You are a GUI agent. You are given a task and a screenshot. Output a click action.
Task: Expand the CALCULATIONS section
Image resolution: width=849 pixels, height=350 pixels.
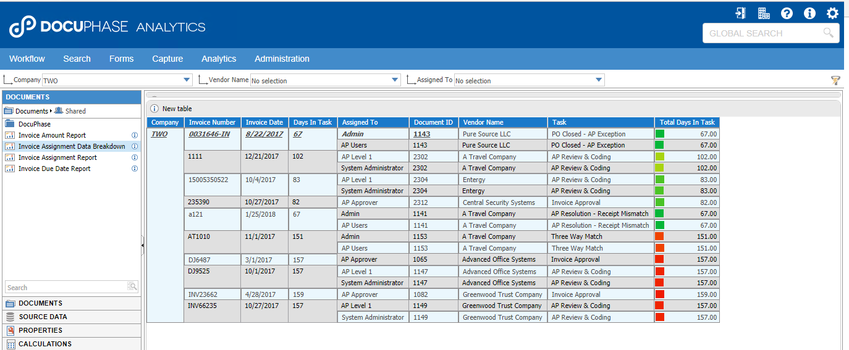click(72, 344)
